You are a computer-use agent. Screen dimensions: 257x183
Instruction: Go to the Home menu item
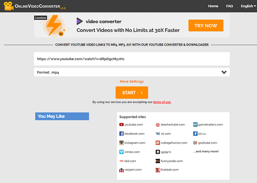[x=213, y=6]
